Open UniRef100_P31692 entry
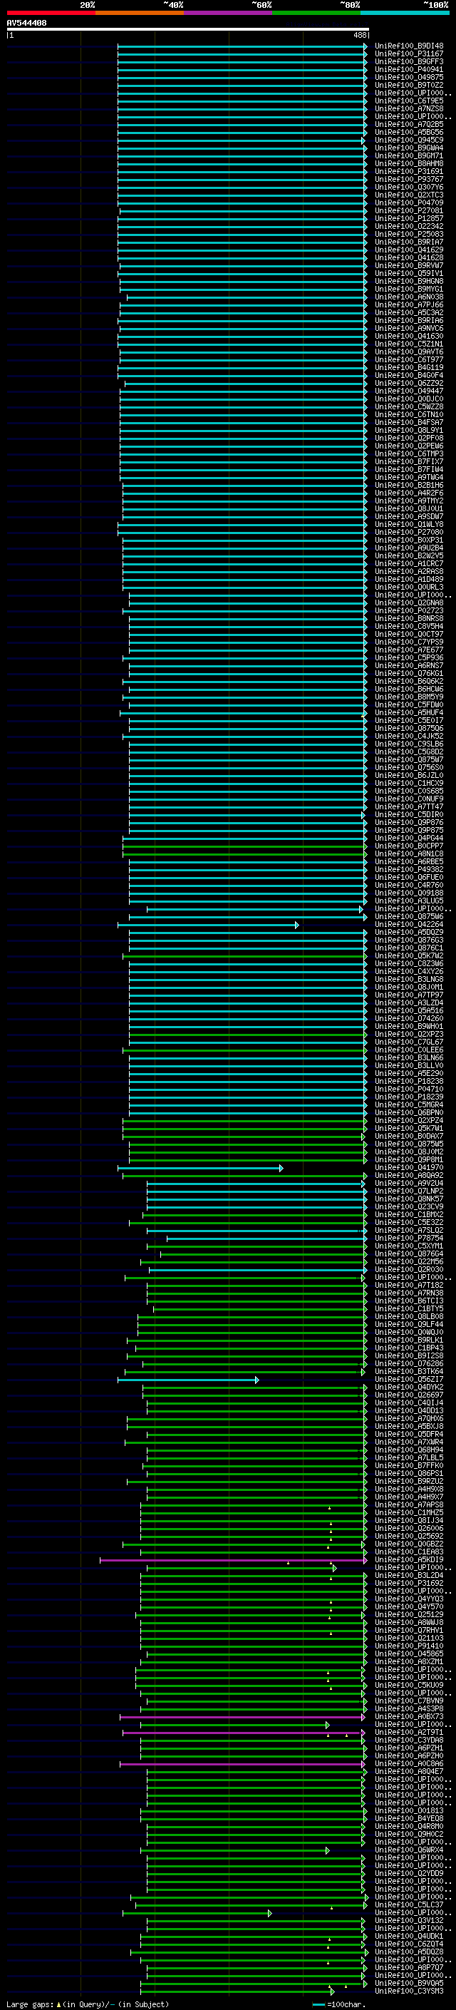The width and height of the screenshot is (456, 2010). click(x=408, y=1583)
